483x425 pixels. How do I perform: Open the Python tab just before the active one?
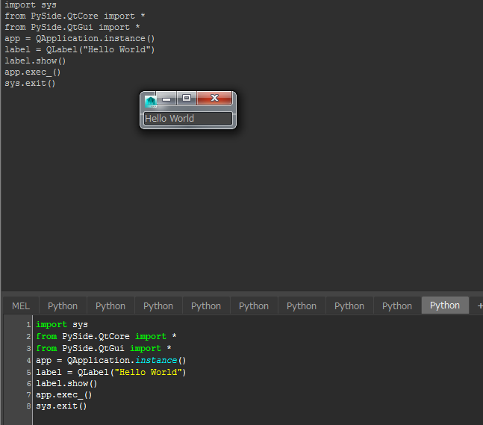coord(397,305)
